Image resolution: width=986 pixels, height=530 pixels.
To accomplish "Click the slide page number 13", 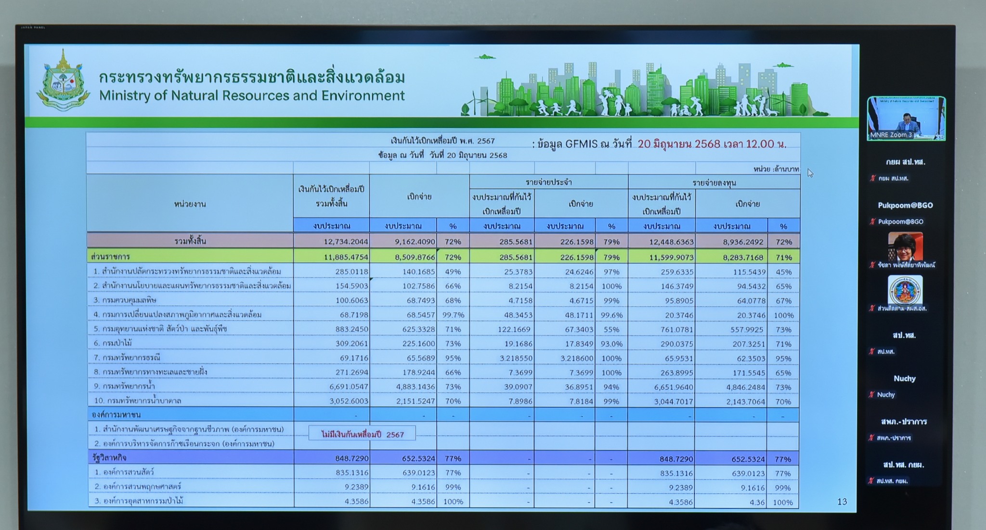I will 842,502.
